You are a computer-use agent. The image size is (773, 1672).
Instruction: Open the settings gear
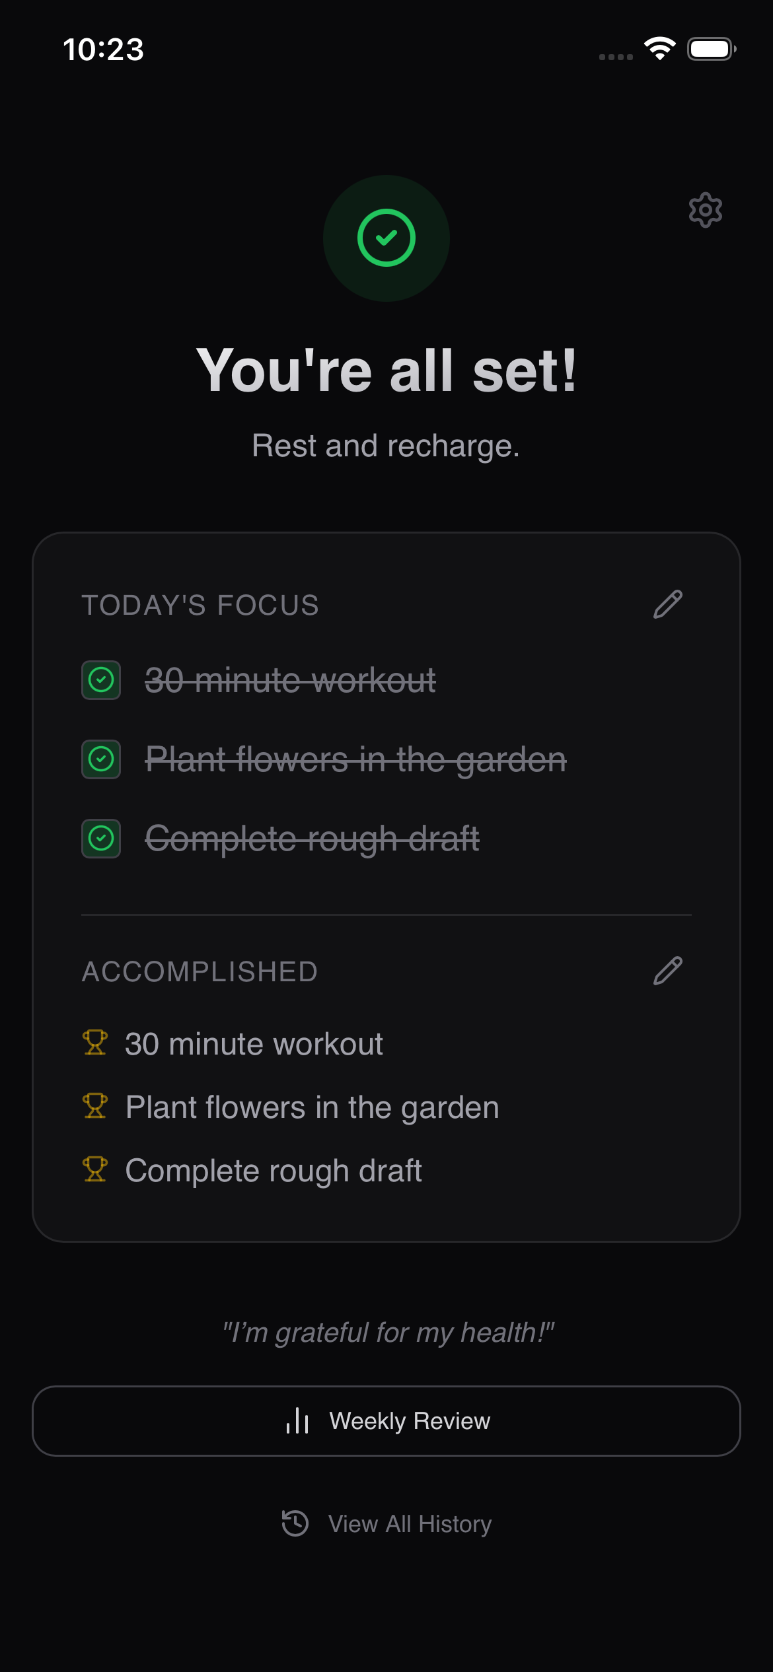(x=706, y=210)
